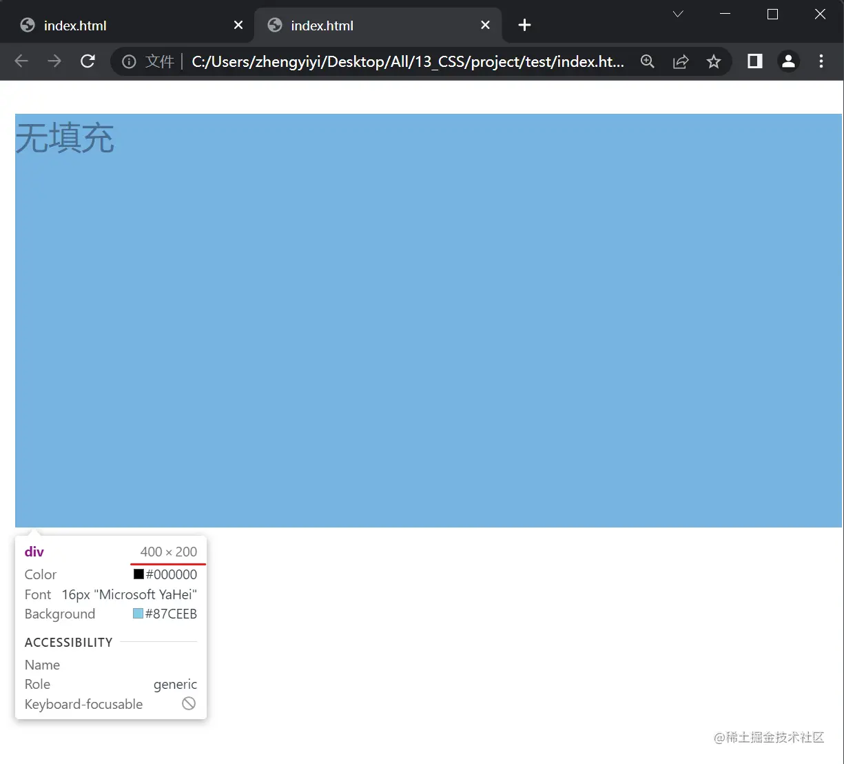
Task: Bookmark this page with the star icon
Action: coord(714,61)
